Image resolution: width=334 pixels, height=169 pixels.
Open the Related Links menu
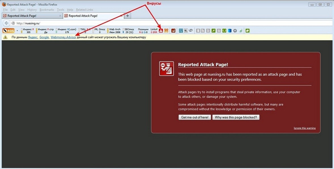coord(85,10)
